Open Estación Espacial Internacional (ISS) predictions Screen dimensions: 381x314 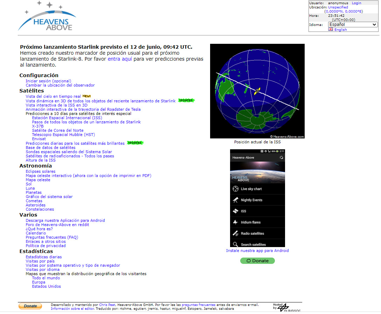click(x=67, y=118)
